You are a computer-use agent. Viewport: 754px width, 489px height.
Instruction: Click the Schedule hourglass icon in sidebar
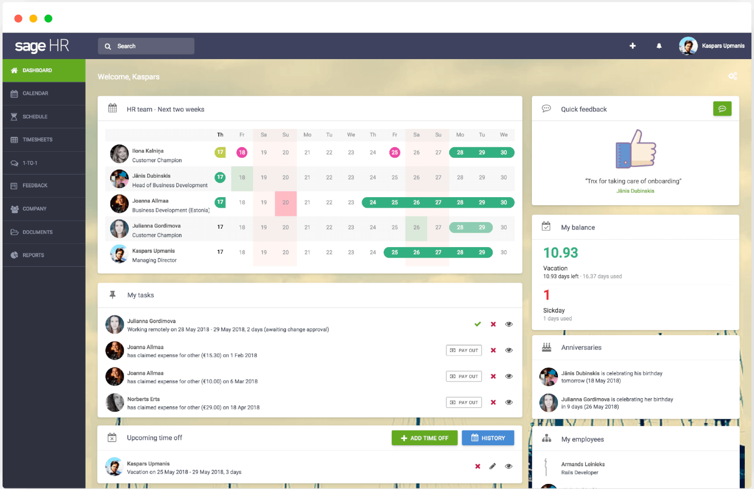[x=14, y=116]
